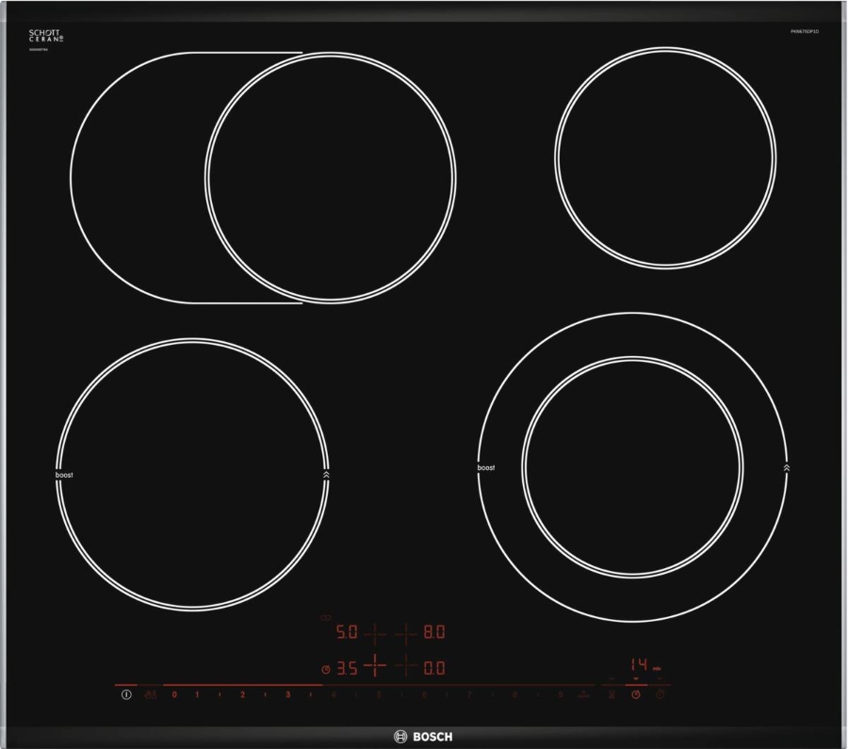This screenshot has width=848, height=749.
Task: Set power level 2 on slider
Action: [243, 695]
